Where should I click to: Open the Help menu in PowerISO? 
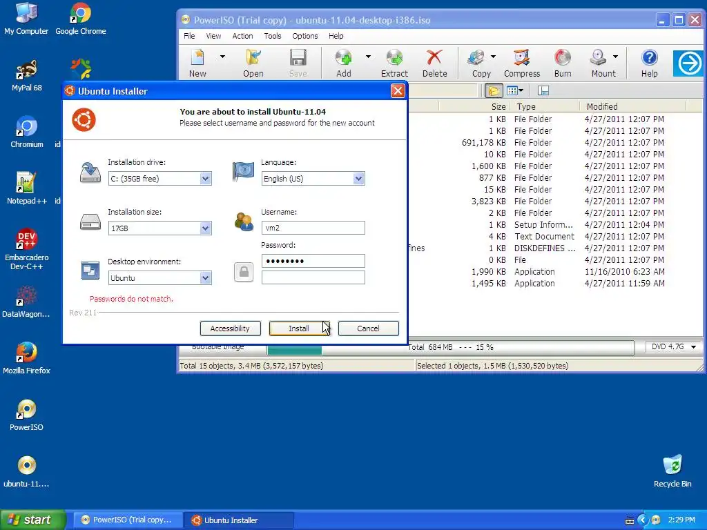(336, 36)
